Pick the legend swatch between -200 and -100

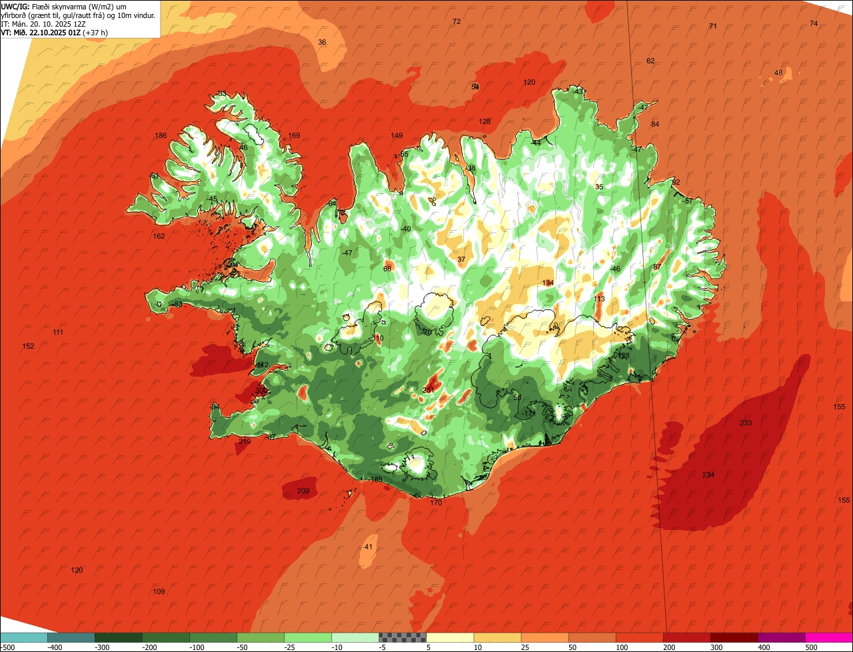click(x=166, y=637)
